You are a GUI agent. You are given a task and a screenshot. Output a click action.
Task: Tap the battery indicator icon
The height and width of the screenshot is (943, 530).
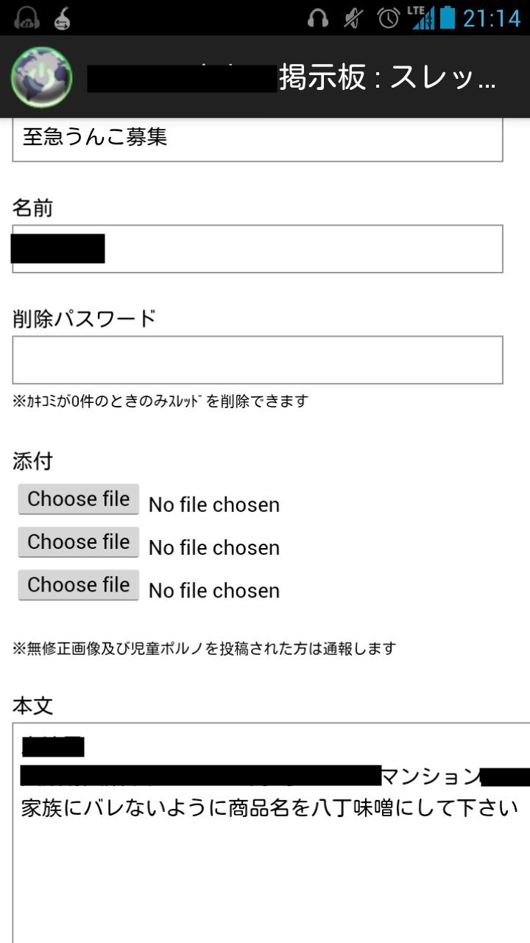pyautogui.click(x=448, y=17)
